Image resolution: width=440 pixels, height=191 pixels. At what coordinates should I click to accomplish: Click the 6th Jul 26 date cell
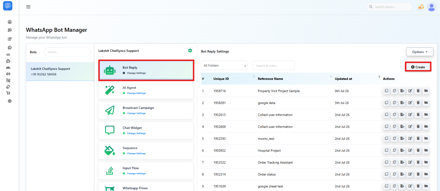click(342, 91)
